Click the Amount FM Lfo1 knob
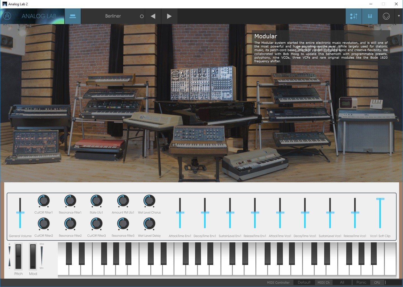The height and width of the screenshot is (287, 403). click(123, 201)
